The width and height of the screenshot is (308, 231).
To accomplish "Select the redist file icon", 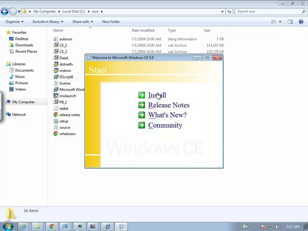I will click(x=56, y=108).
